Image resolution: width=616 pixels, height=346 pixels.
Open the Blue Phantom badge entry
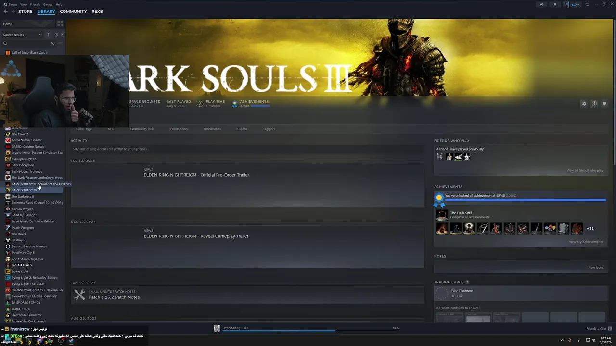(x=520, y=293)
